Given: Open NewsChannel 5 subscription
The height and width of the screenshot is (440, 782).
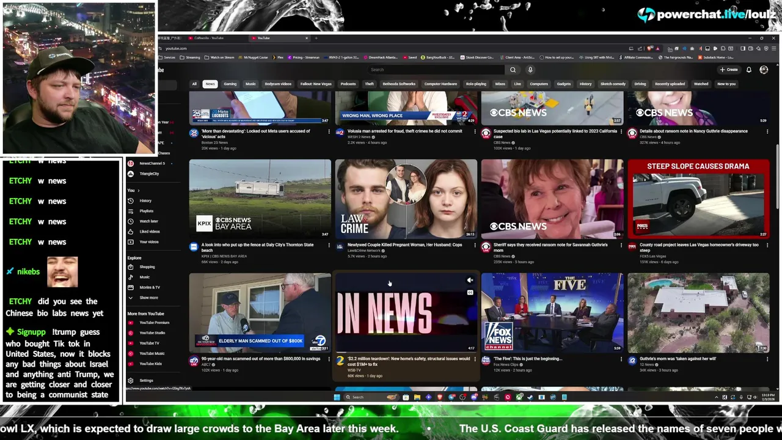Looking at the screenshot, I should pyautogui.click(x=152, y=163).
